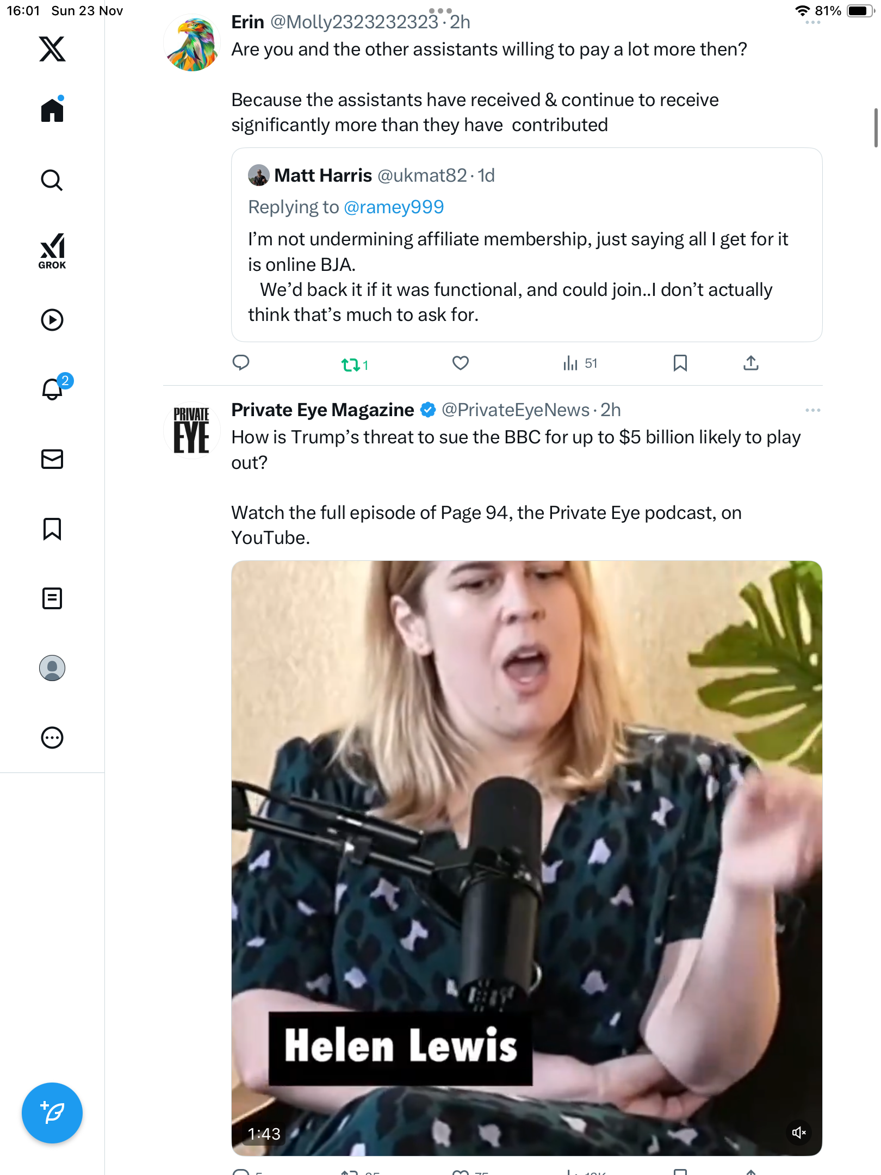Open the Bookmarks sidebar item
The height and width of the screenshot is (1175, 881).
coord(52,529)
